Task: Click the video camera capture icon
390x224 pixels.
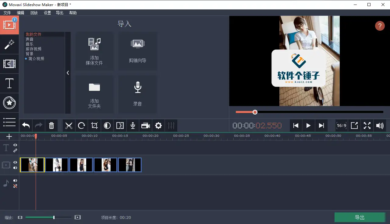Action: click(x=146, y=126)
